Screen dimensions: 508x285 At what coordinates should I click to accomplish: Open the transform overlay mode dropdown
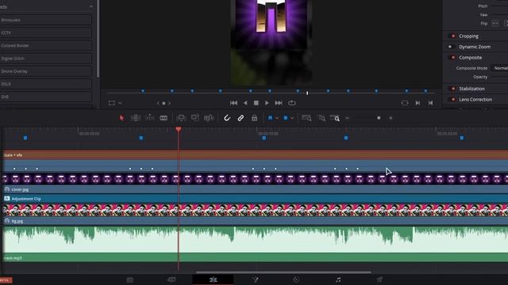[x=120, y=104]
